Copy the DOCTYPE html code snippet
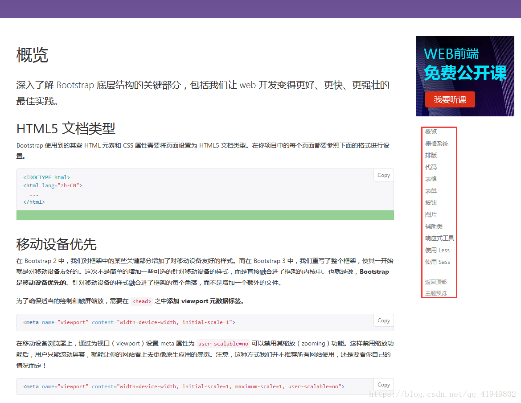Viewport: 521px width, 403px height. tap(383, 175)
